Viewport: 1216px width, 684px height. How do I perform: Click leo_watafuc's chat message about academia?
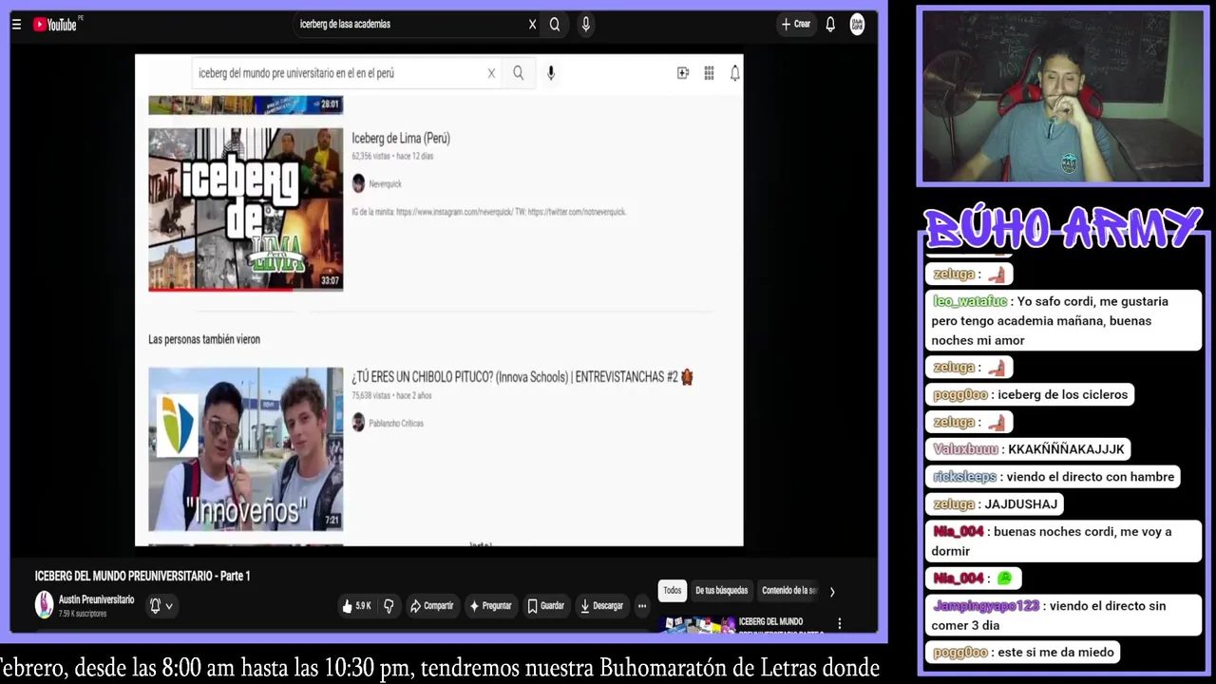tap(1063, 320)
